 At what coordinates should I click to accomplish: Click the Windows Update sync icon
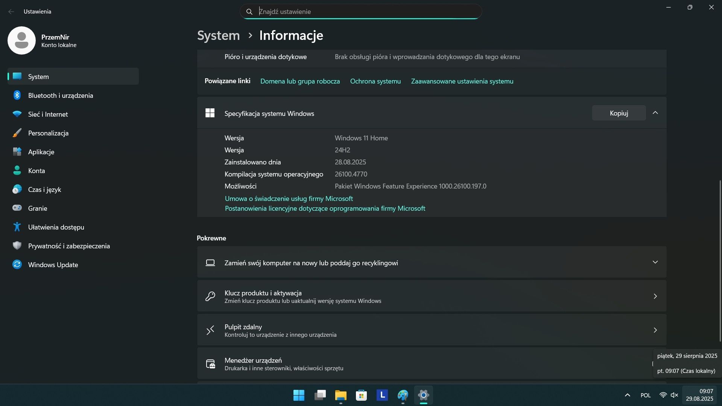pyautogui.click(x=17, y=265)
